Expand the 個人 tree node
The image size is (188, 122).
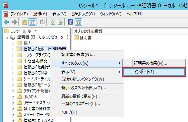[x=13, y=43]
